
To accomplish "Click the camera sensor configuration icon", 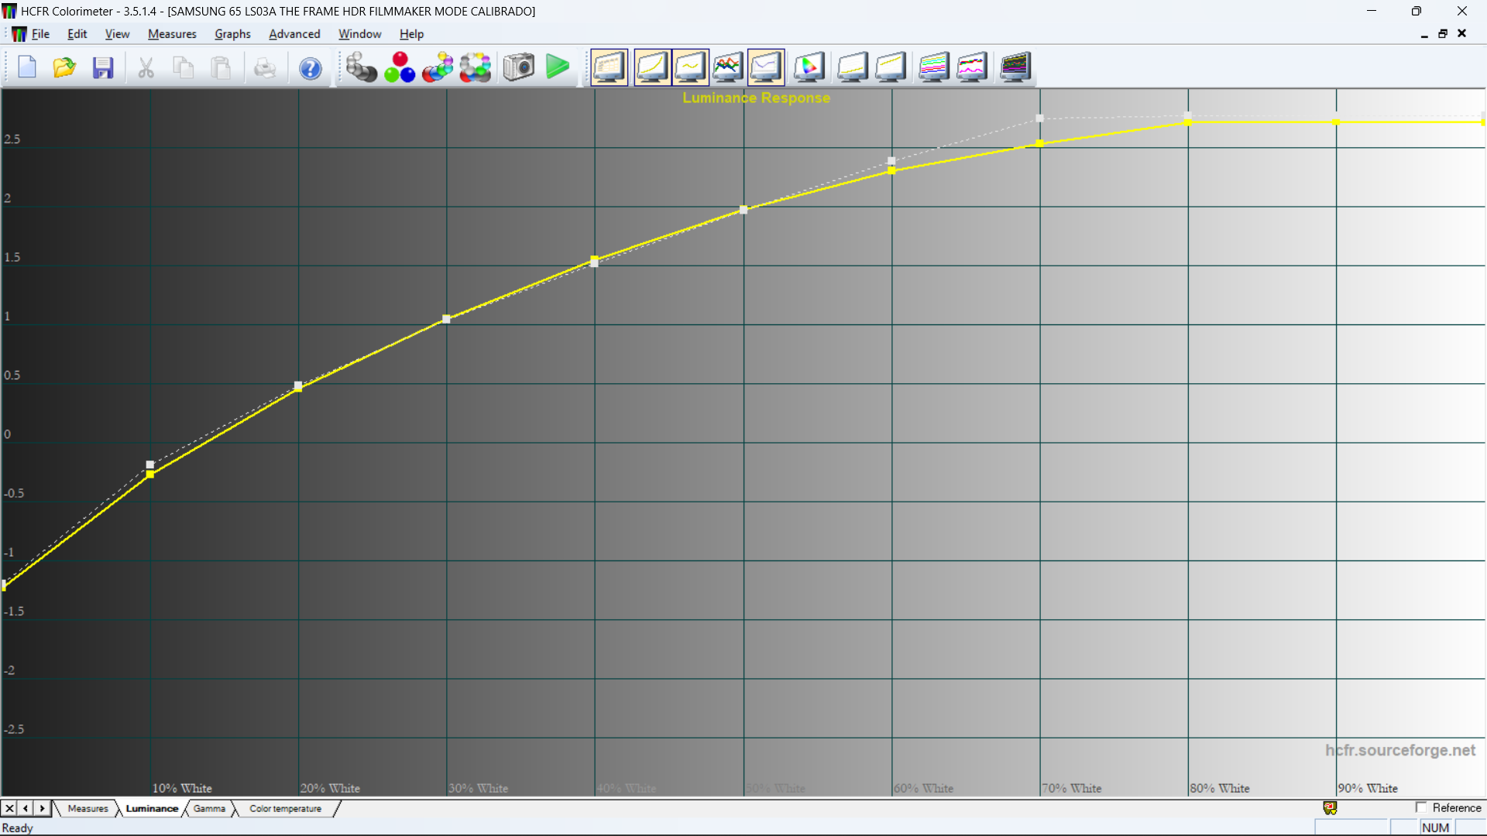I will coord(518,67).
